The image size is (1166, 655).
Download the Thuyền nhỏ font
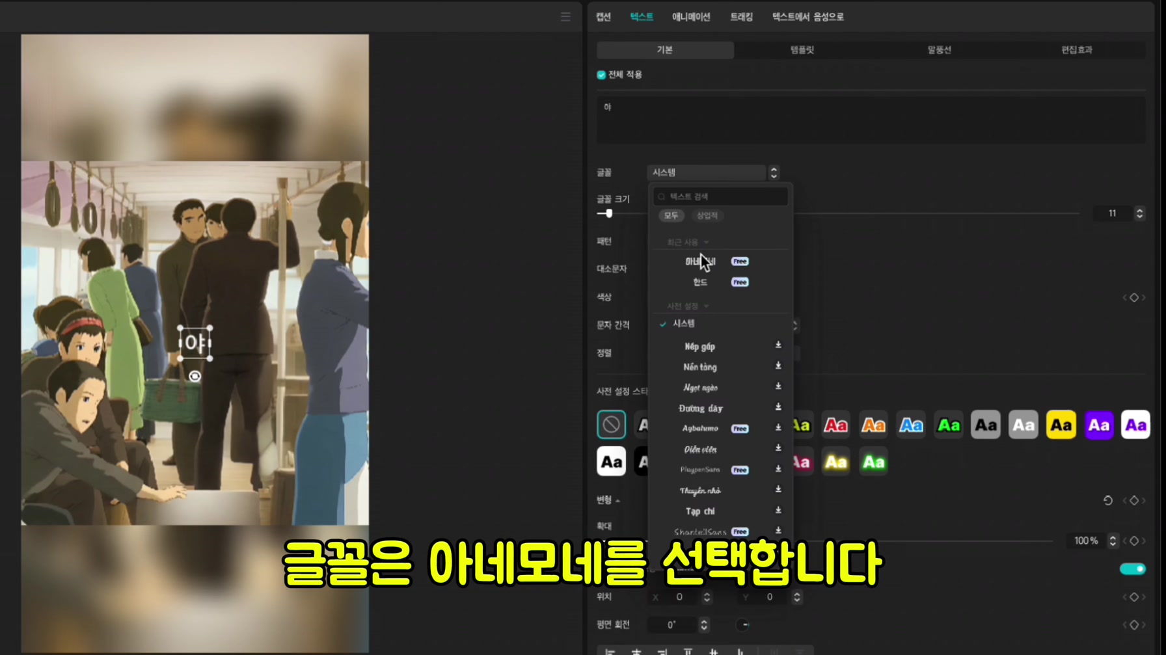778,490
